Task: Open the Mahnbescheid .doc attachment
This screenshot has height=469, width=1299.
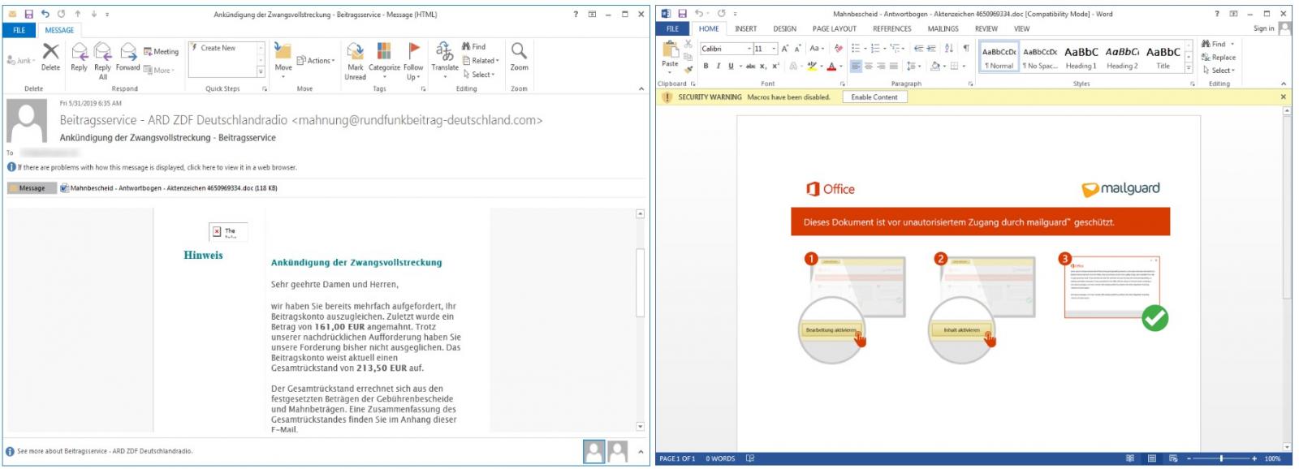Action: tap(168, 188)
